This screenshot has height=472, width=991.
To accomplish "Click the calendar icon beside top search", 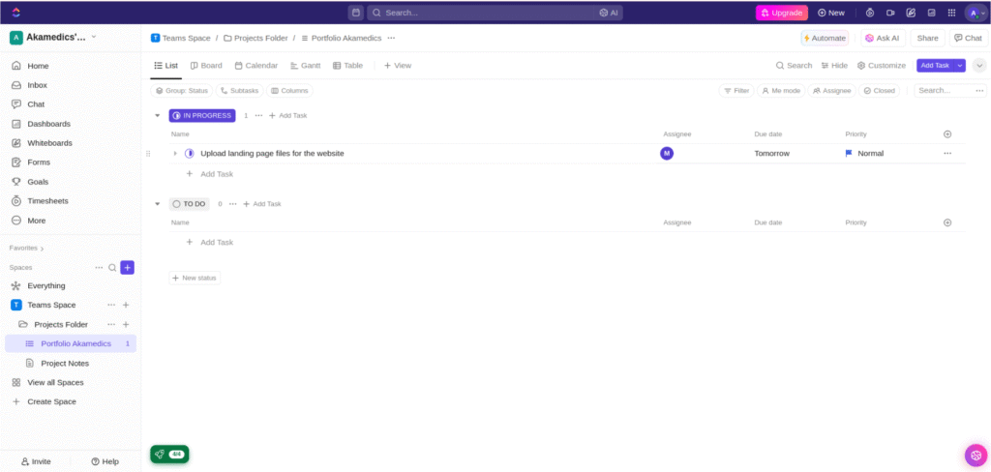I will point(355,13).
